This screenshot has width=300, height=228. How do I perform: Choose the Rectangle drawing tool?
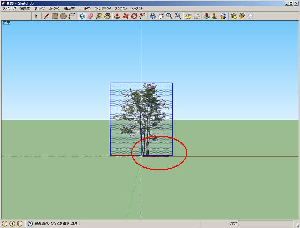55,16
